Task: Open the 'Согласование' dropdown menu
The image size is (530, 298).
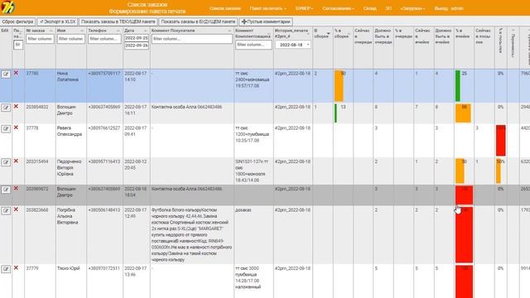Action: point(338,8)
